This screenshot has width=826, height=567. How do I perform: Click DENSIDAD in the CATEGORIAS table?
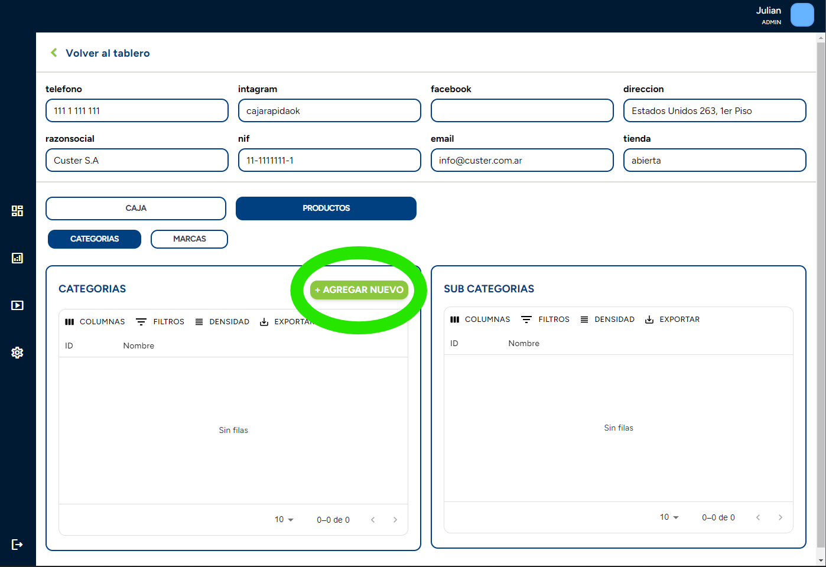(222, 321)
